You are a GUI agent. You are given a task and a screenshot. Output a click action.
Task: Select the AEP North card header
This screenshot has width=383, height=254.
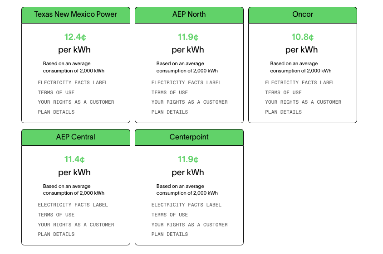click(x=189, y=15)
